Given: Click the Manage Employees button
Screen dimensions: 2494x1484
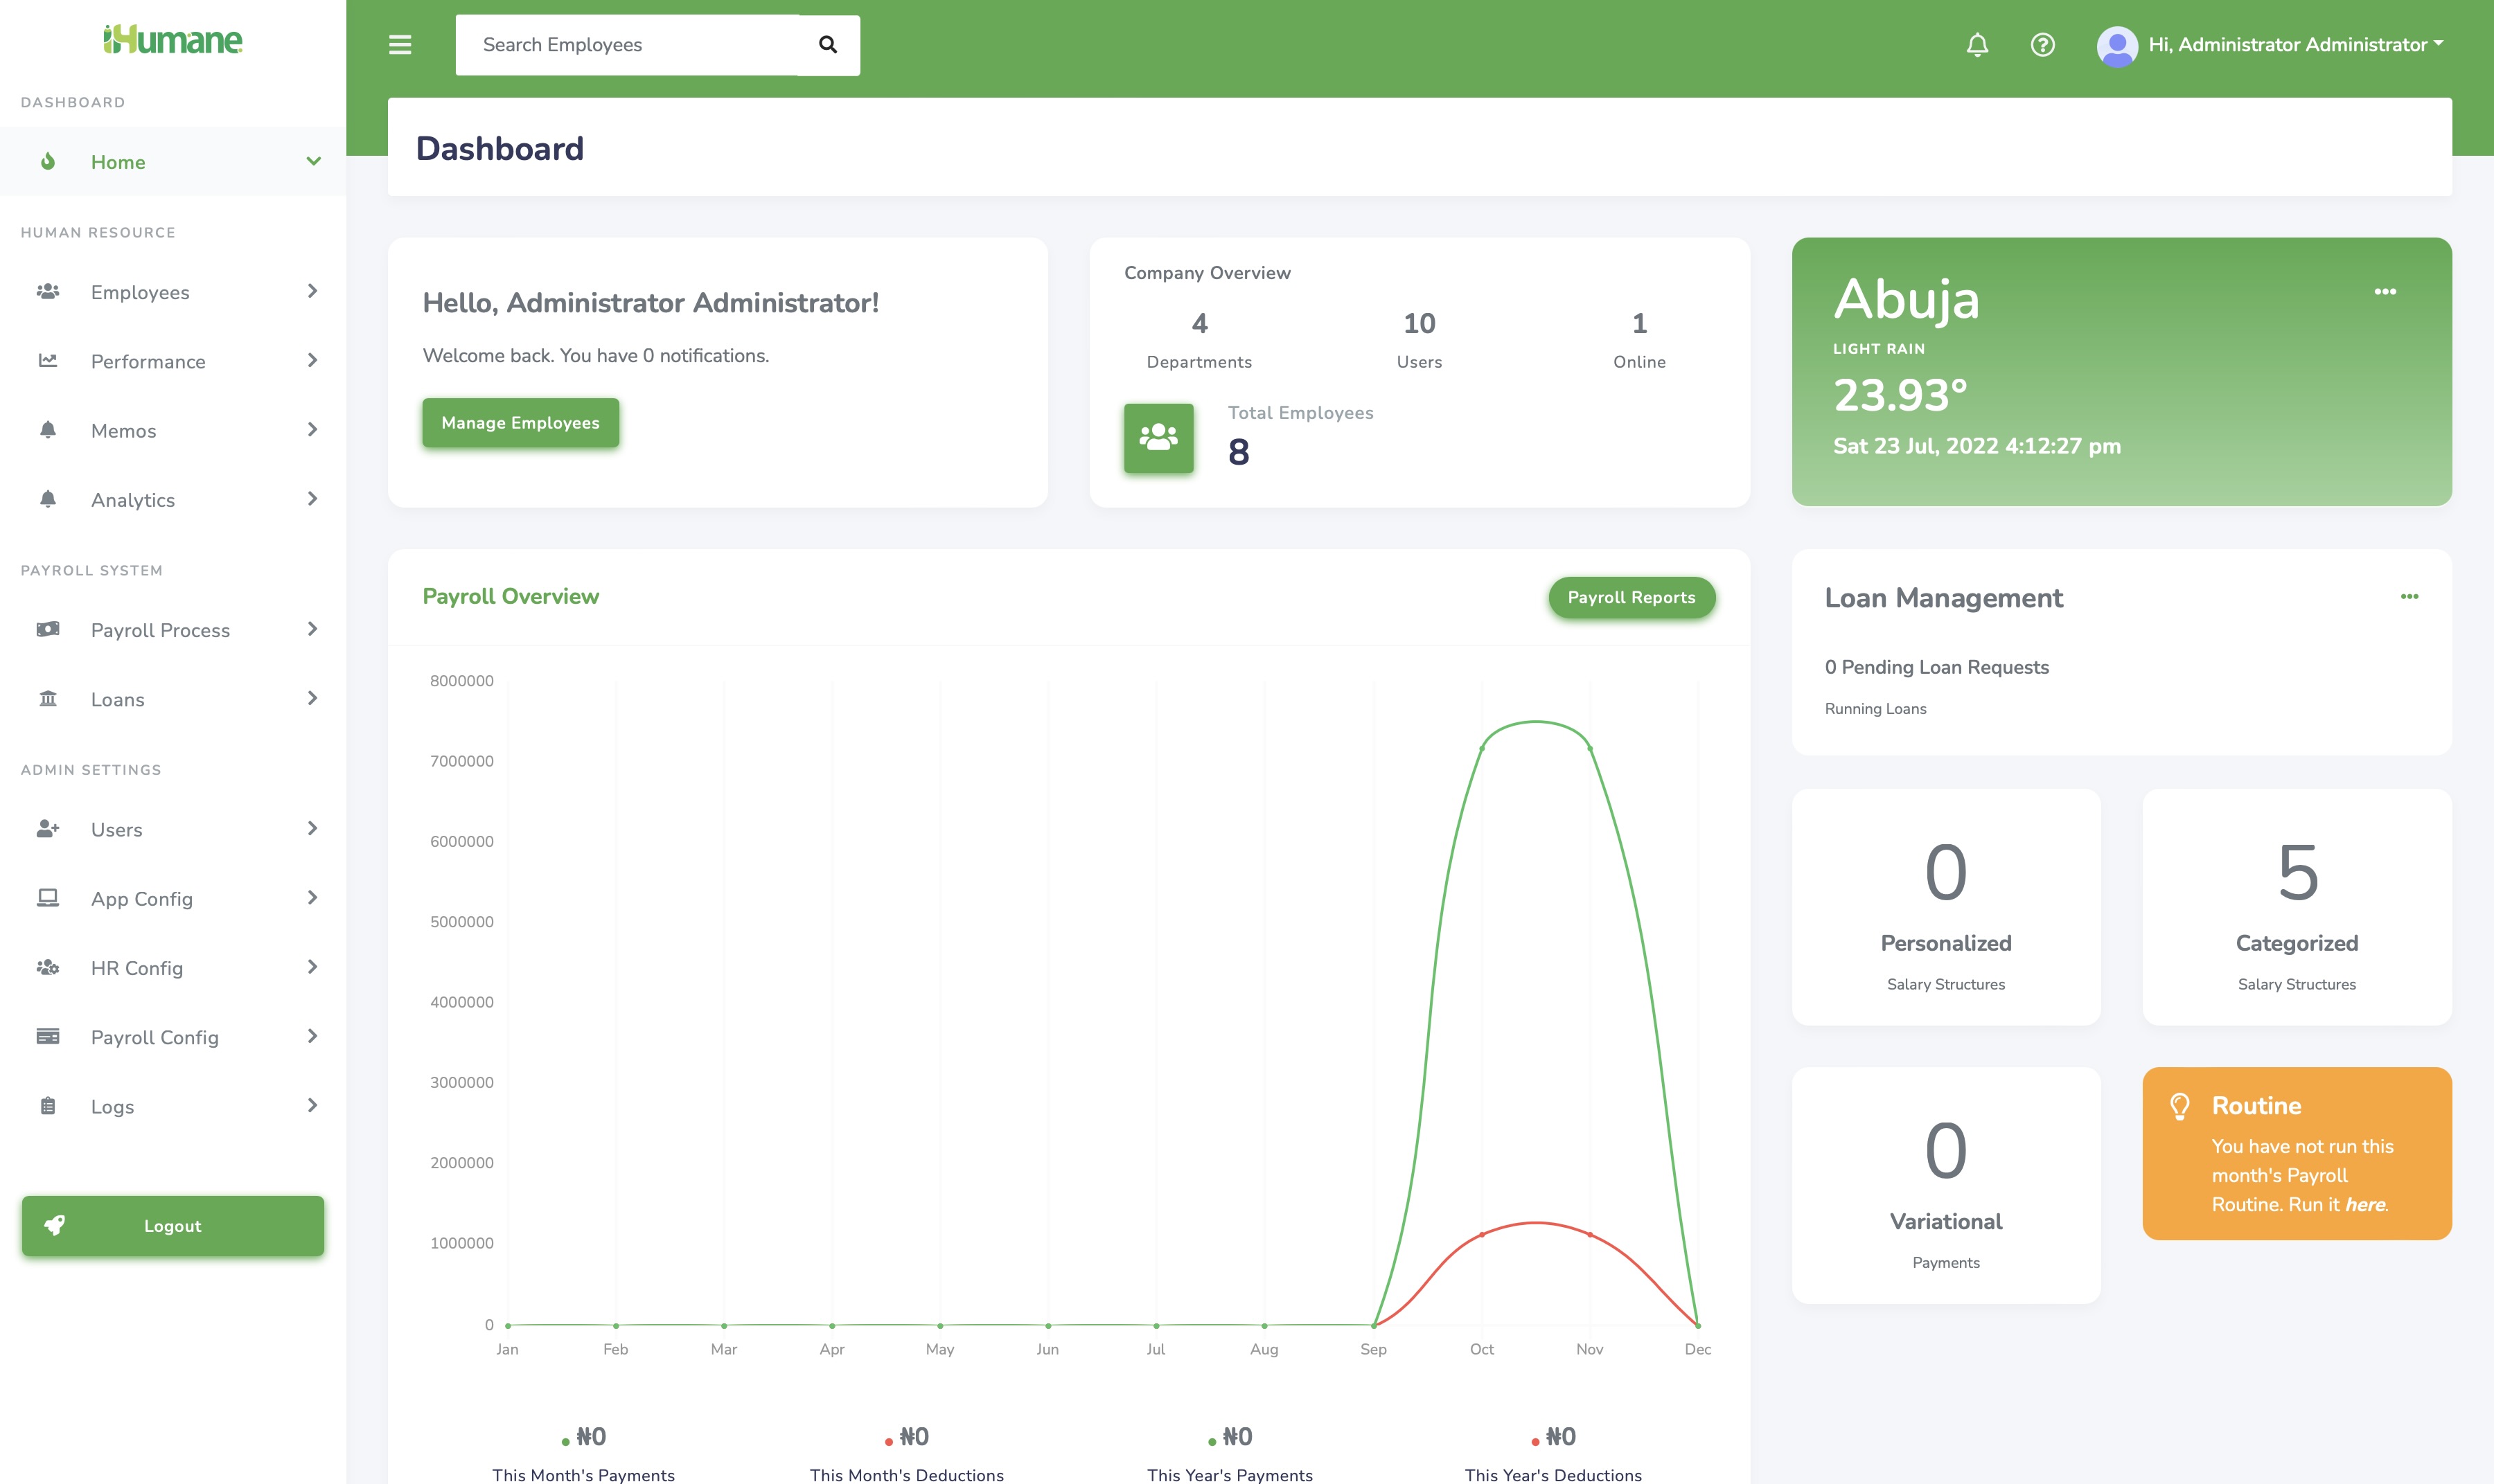Looking at the screenshot, I should click(520, 423).
